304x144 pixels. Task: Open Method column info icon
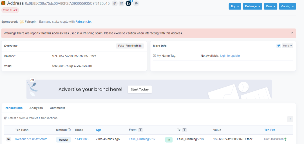(69, 130)
